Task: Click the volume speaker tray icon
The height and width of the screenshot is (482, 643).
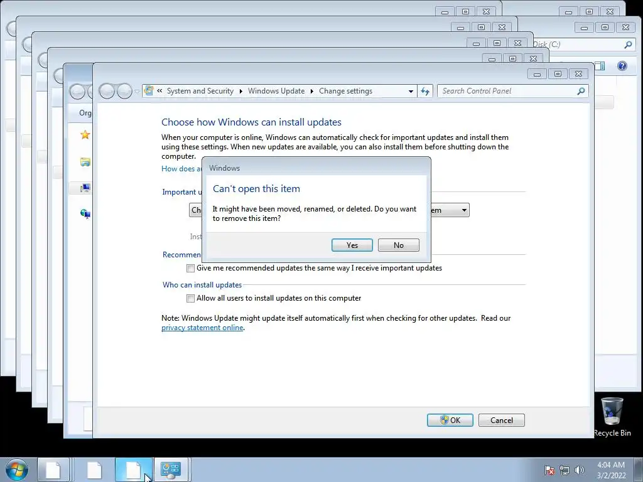Action: click(579, 470)
